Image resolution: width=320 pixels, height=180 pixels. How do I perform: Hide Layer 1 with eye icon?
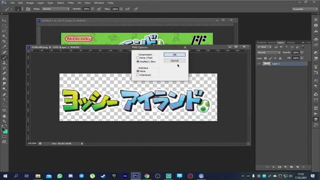tap(259, 63)
